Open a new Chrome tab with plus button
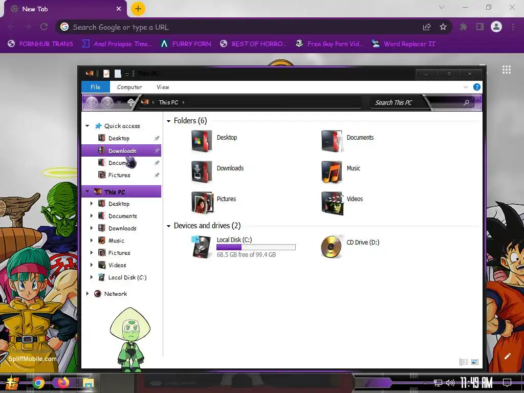The height and width of the screenshot is (393, 524). [138, 9]
